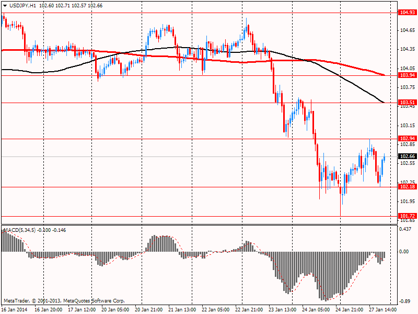Click the 22 Jan 21:00 time axis label
Screen dimensions: 418x314
tap(249, 310)
